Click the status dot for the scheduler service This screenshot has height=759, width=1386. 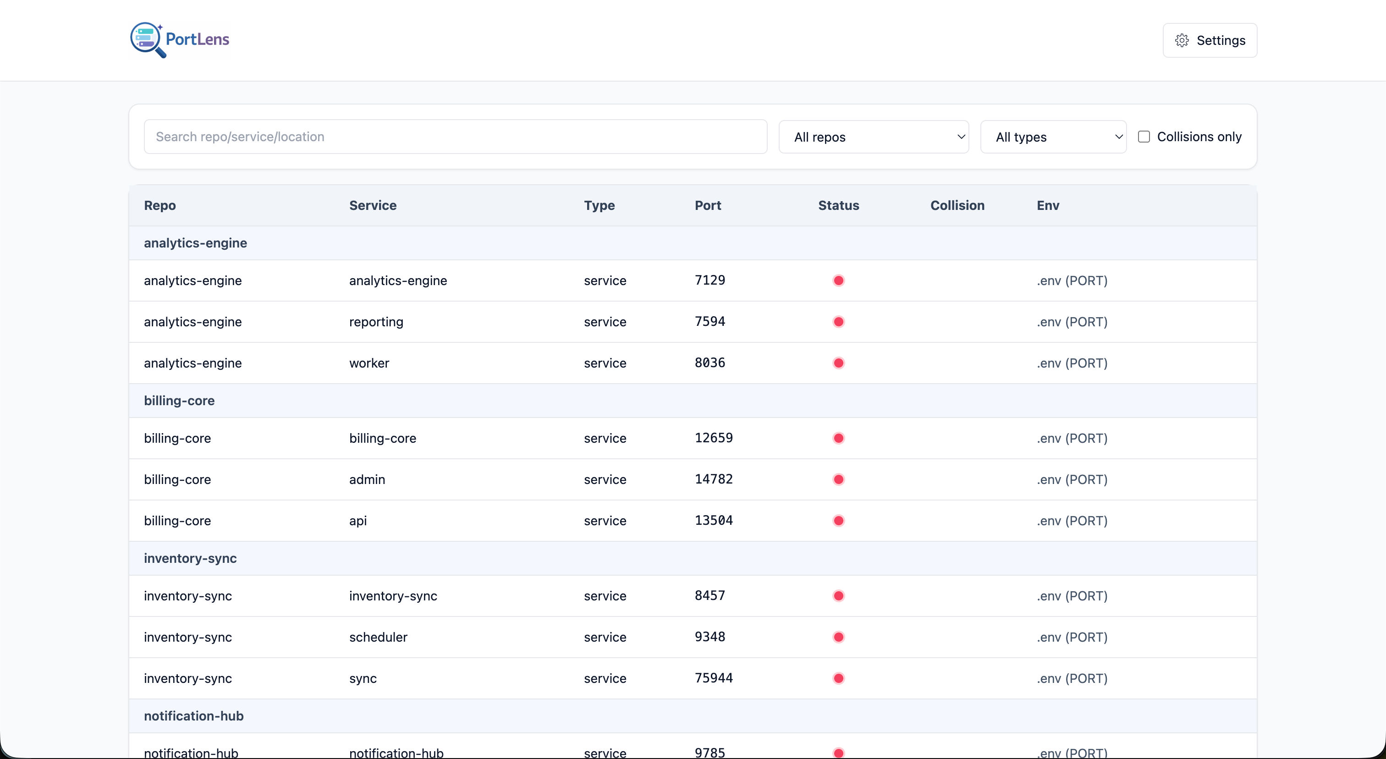(839, 637)
